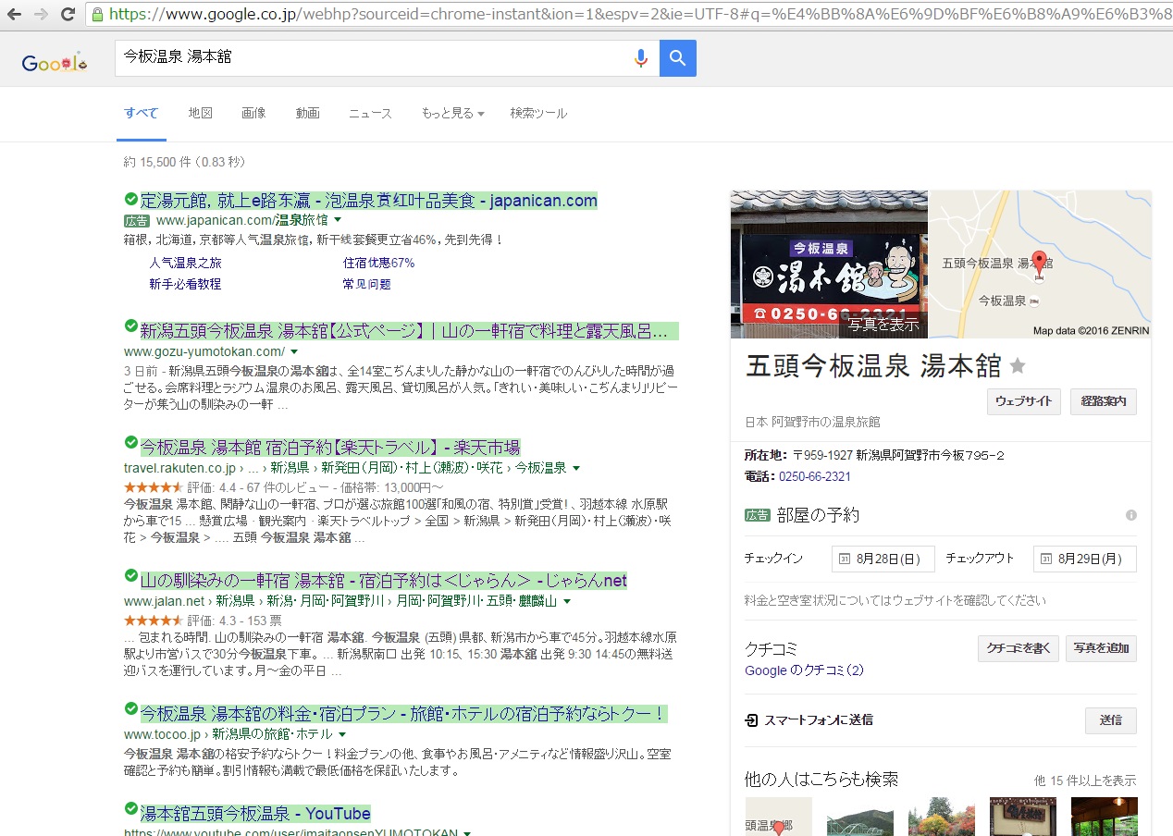
Task: Click the blue magnifier search button
Action: pos(678,58)
